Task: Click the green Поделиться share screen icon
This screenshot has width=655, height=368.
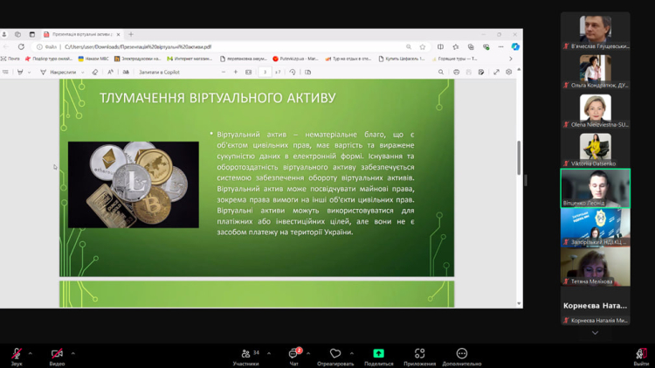Action: coord(378,354)
